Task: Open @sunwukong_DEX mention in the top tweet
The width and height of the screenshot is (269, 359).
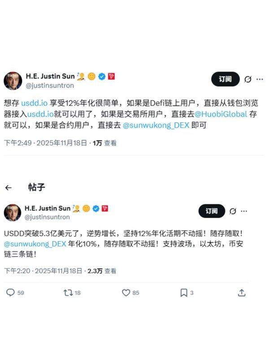Action: (156, 125)
